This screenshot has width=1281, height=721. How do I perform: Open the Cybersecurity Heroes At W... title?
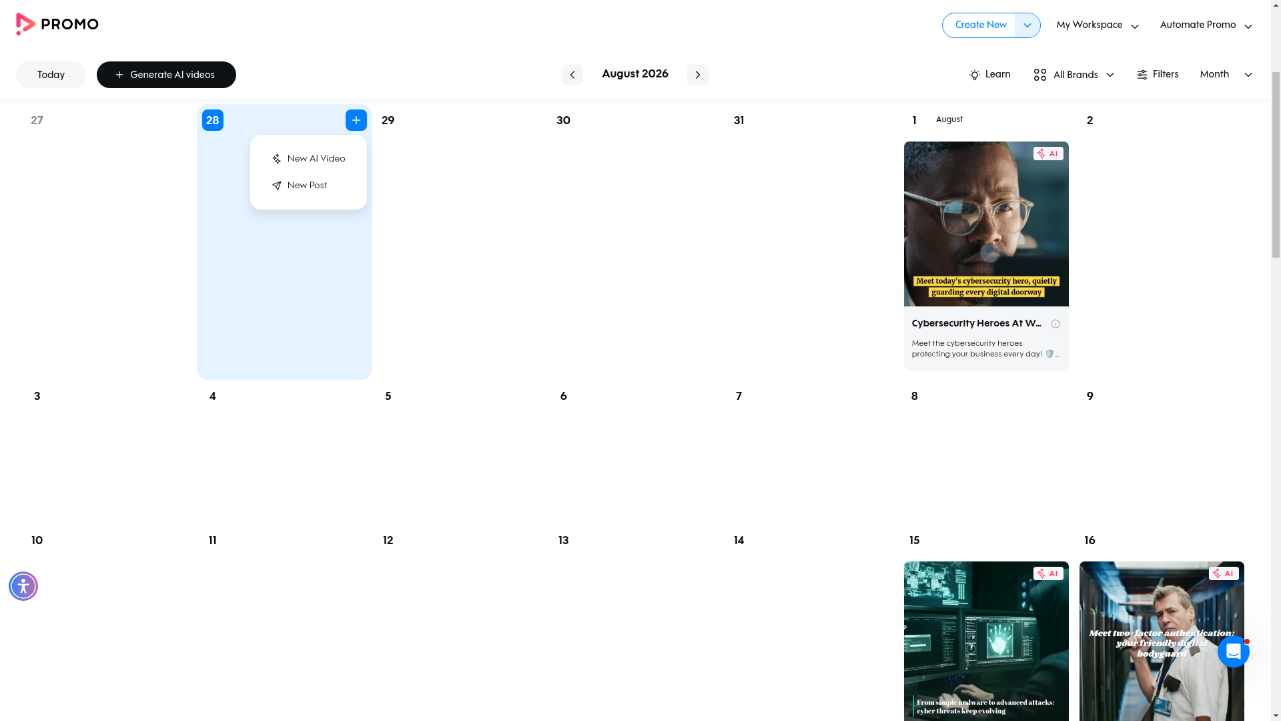(976, 324)
